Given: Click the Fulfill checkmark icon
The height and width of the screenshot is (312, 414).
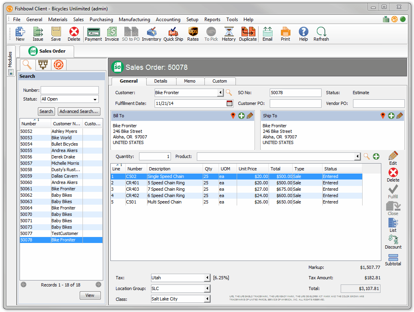Looking at the screenshot, I should [x=393, y=192].
